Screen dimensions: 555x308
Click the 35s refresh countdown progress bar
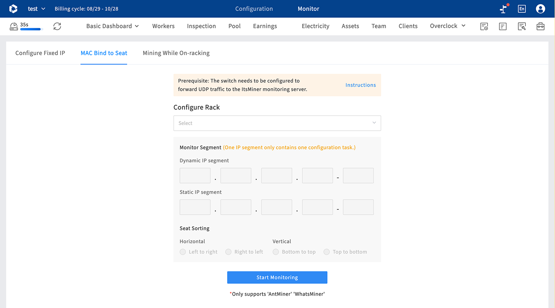coord(31,29)
